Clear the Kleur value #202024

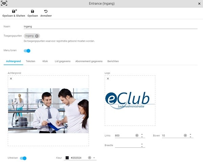pos(89,158)
